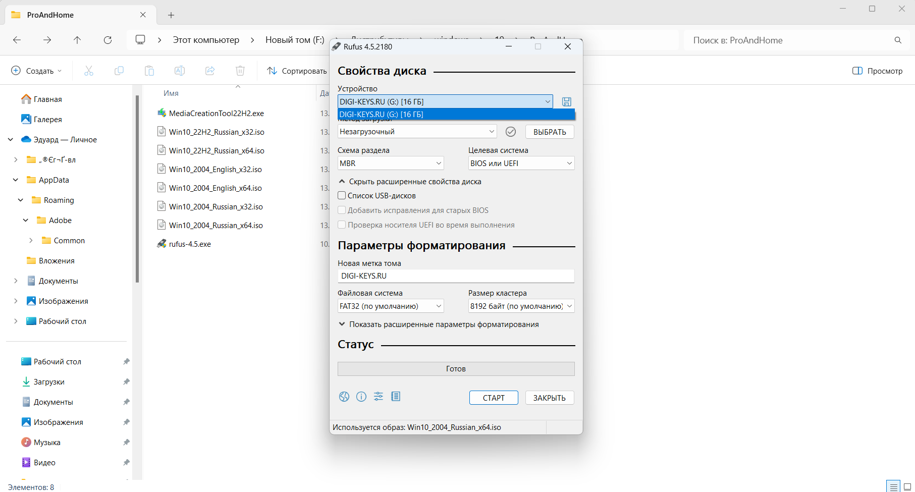Image resolution: width=915 pixels, height=492 pixels.
Task: Click the Rufus language globe icon
Action: point(344,397)
